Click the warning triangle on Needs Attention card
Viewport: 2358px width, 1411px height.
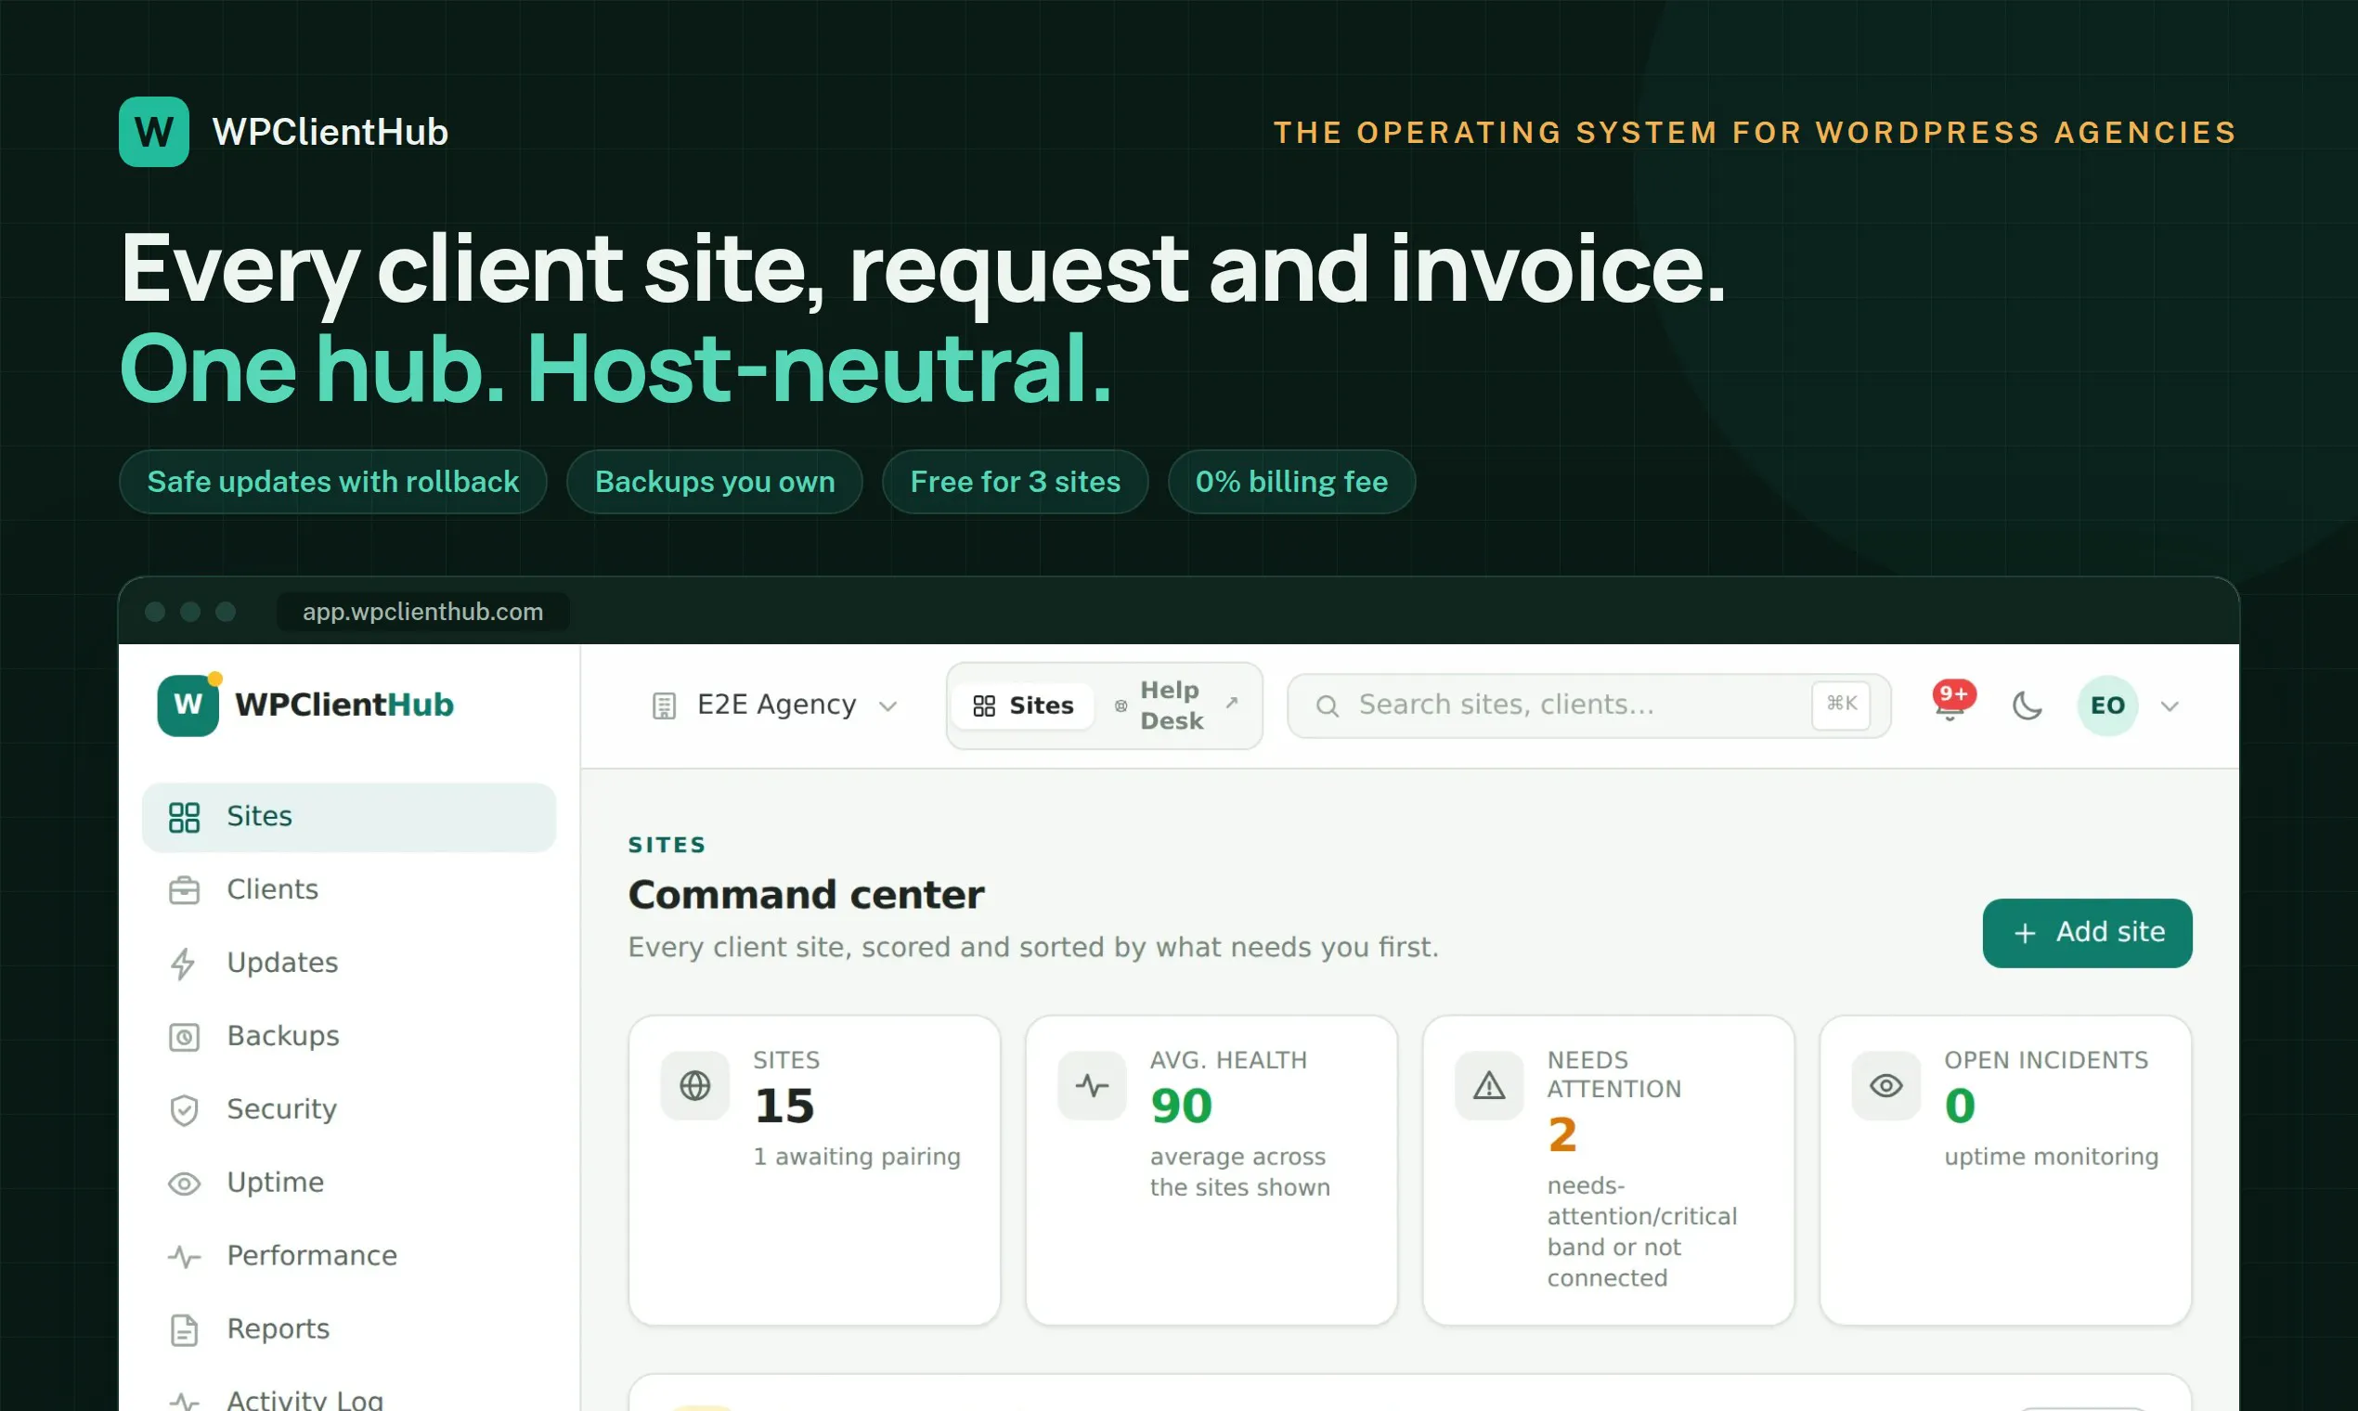point(1489,1085)
